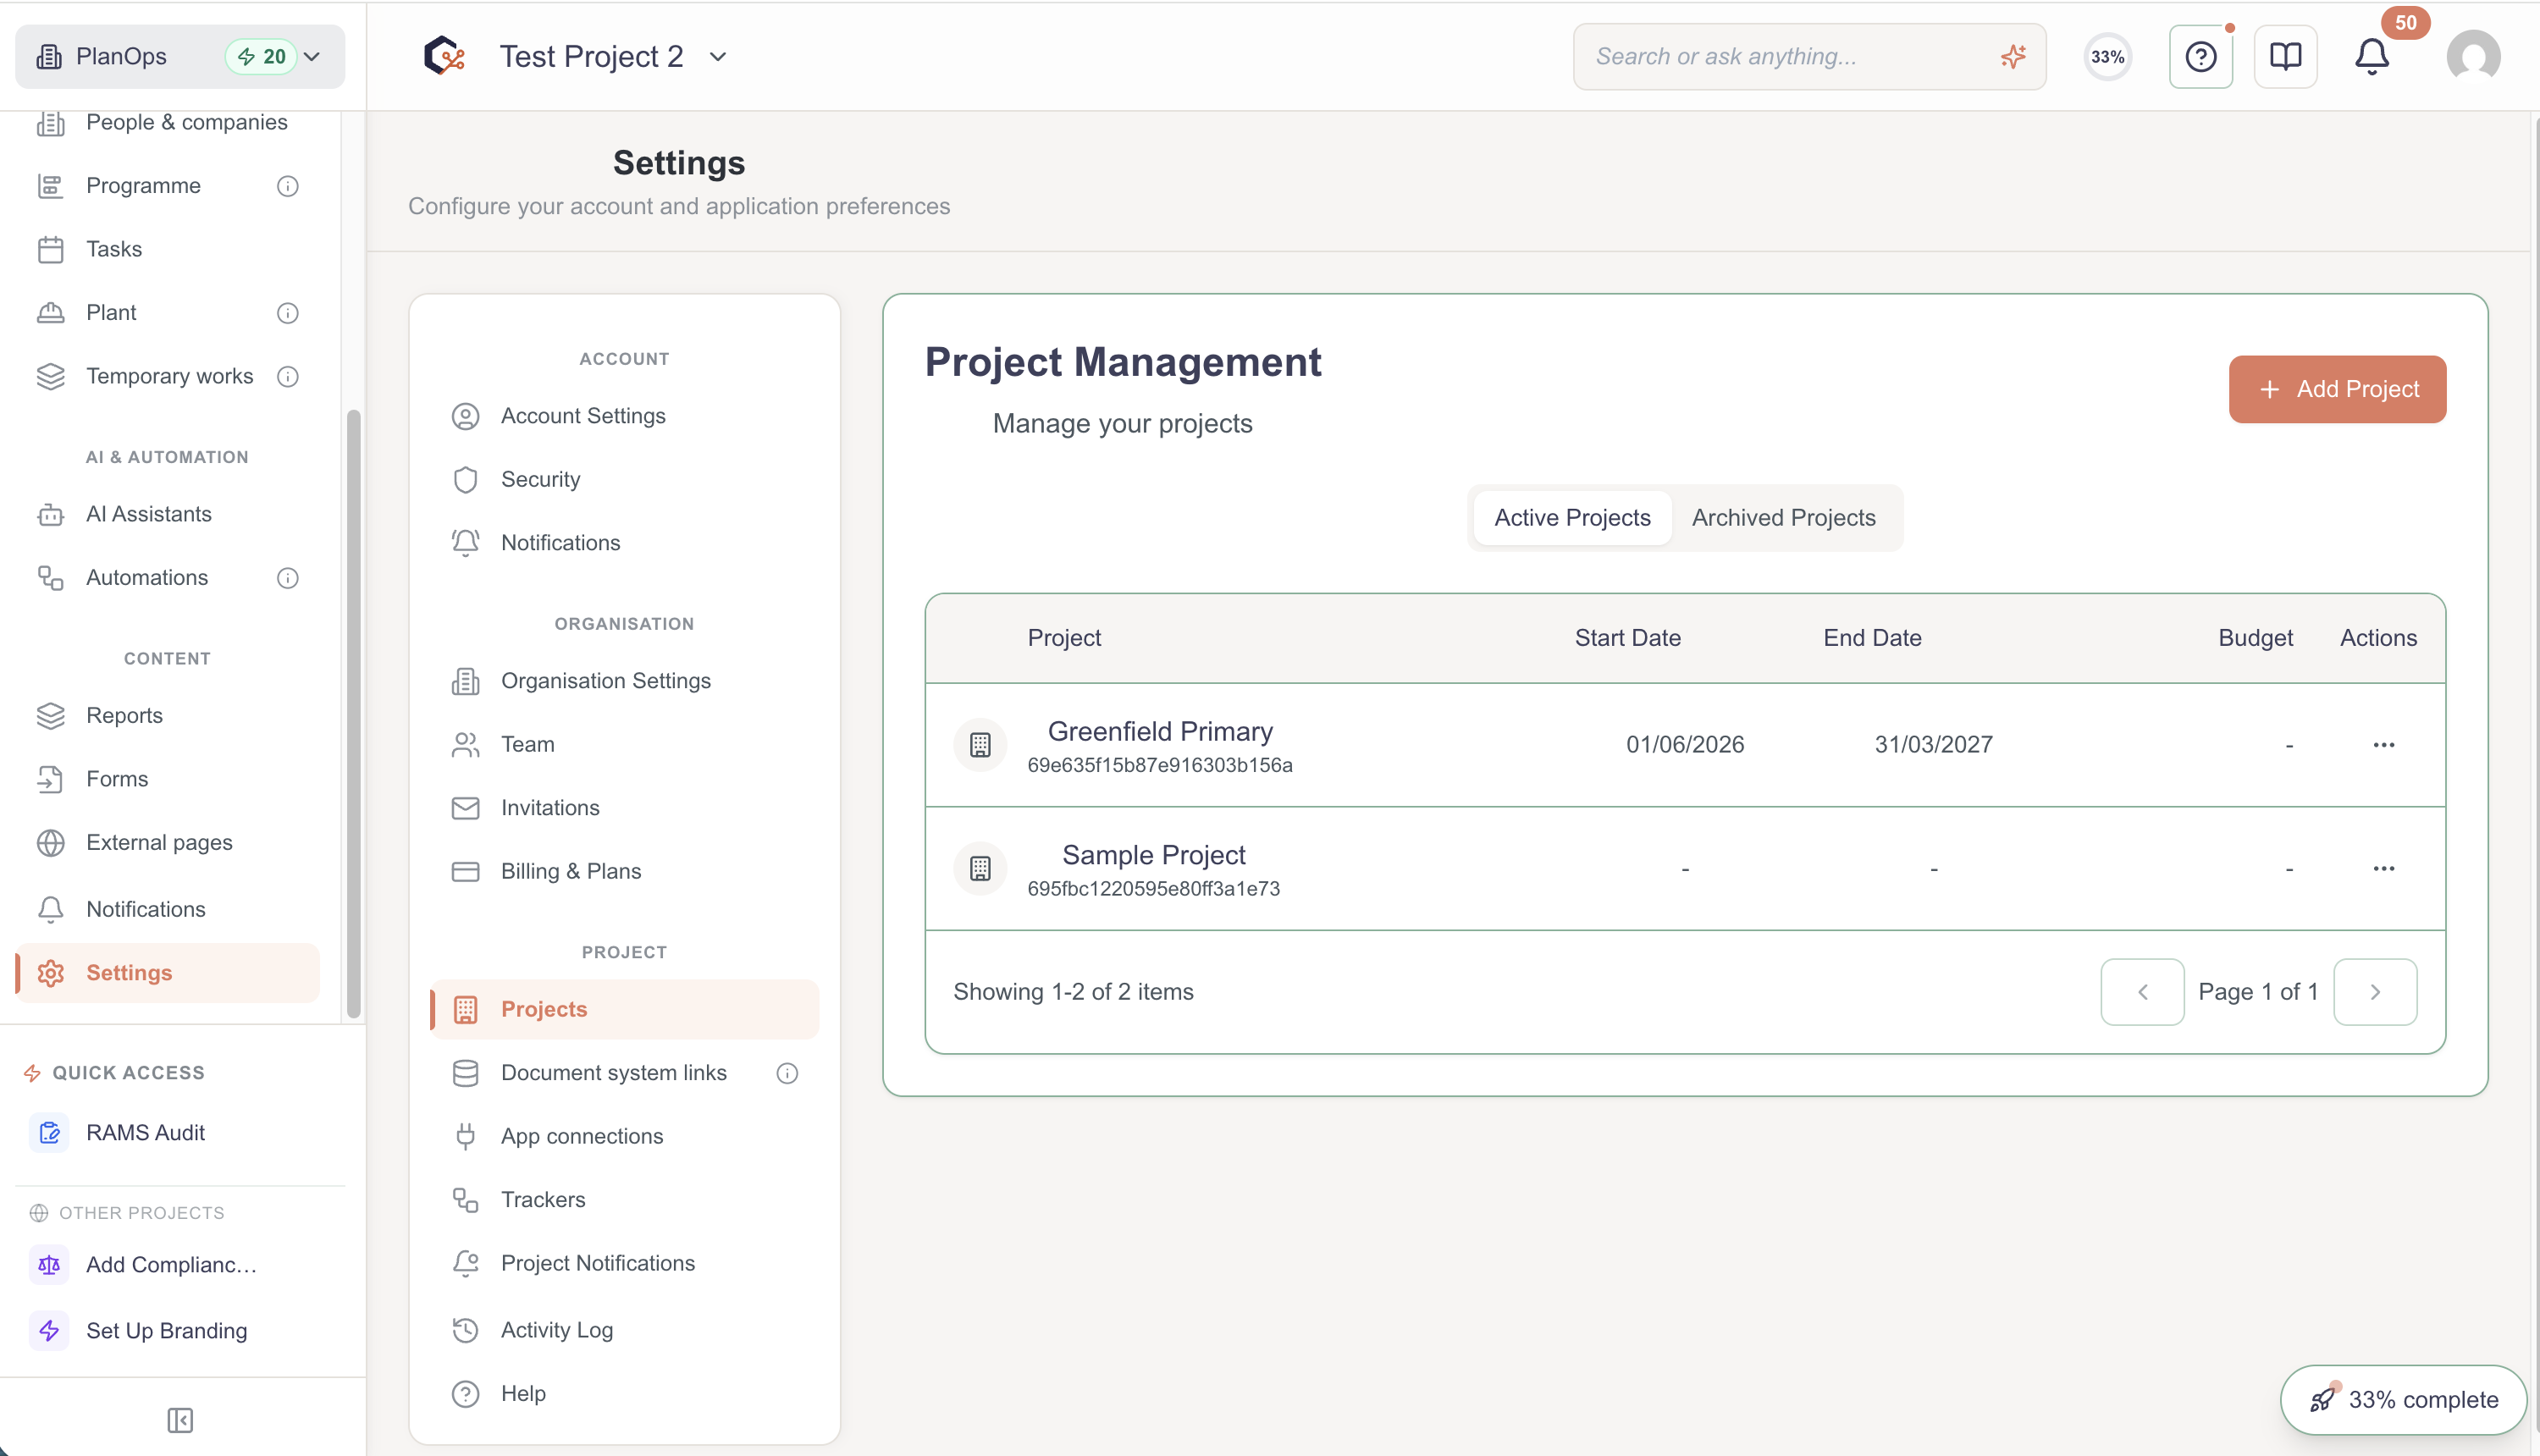Viewport: 2540px width, 1456px height.
Task: Click the Plant info icon
Action: tap(288, 313)
